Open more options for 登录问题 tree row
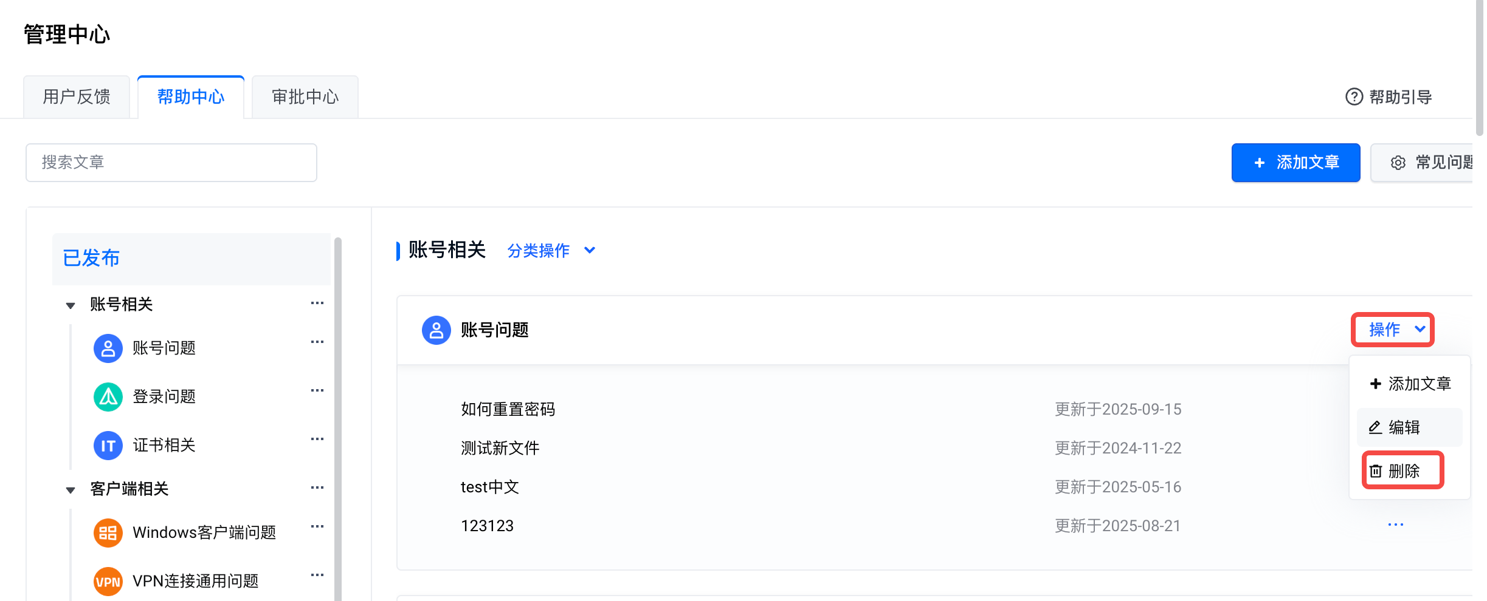 pyautogui.click(x=317, y=390)
